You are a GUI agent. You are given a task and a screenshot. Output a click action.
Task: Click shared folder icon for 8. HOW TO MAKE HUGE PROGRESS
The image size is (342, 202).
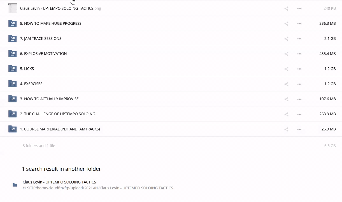tap(12, 24)
